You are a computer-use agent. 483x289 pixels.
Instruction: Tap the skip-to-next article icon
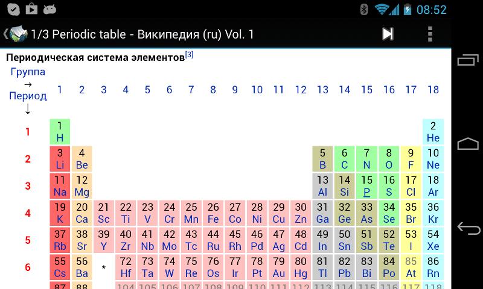388,34
